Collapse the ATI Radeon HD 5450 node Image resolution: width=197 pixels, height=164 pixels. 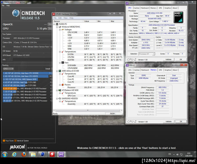(57, 90)
